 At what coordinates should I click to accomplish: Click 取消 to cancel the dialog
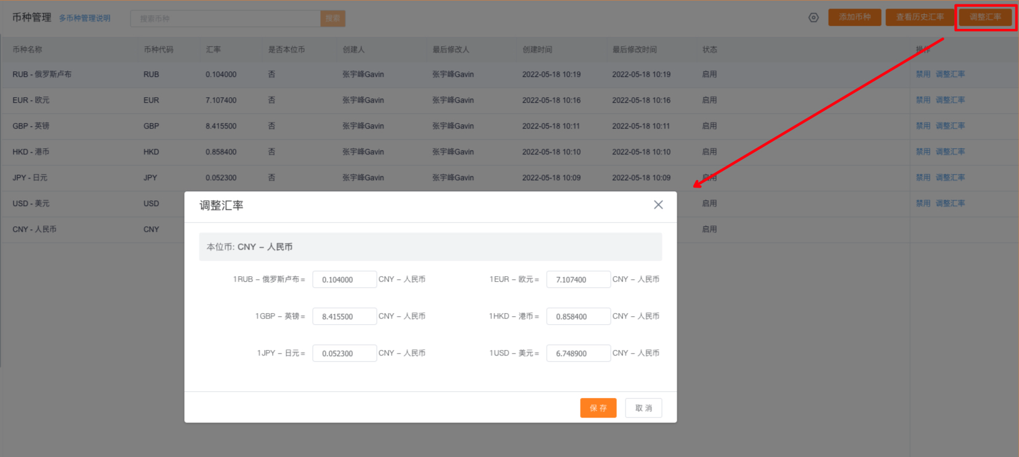pyautogui.click(x=643, y=408)
